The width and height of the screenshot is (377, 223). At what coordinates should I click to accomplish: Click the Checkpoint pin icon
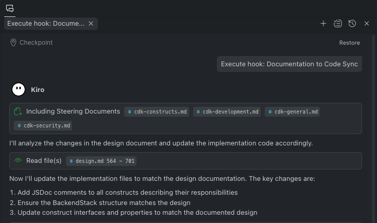13,43
